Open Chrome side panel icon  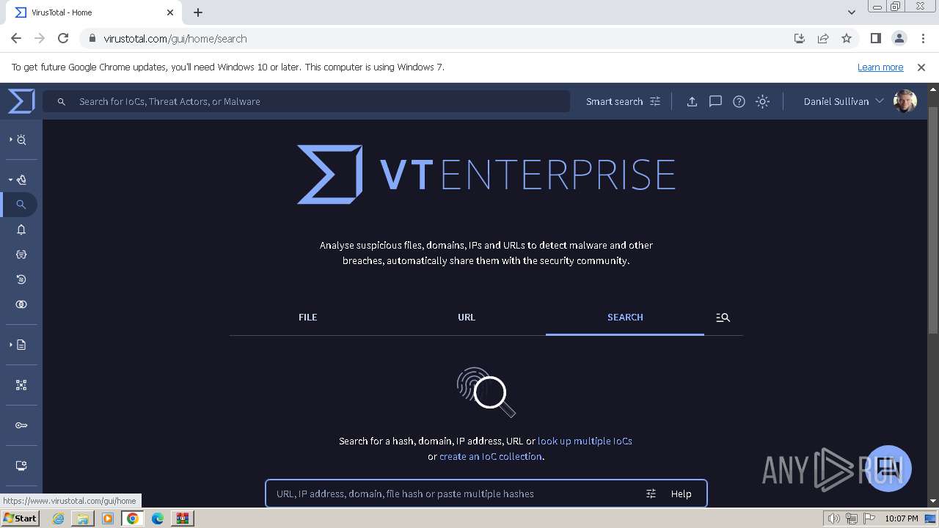pyautogui.click(x=875, y=38)
